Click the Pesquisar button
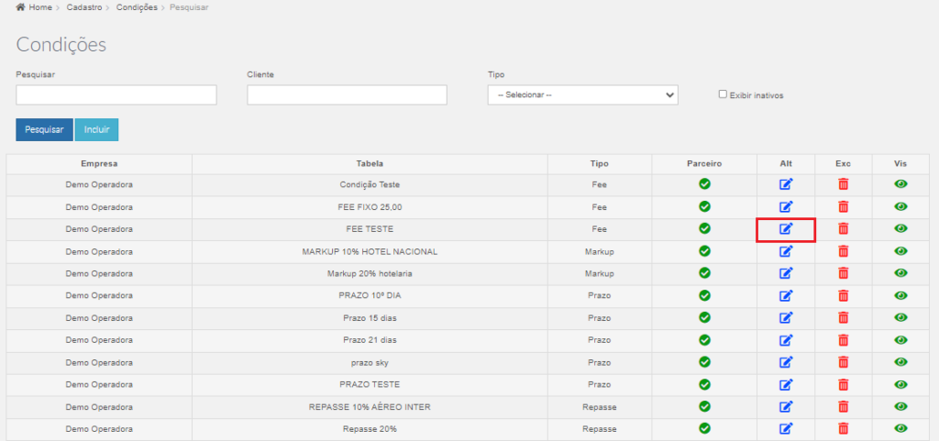This screenshot has height=441, width=939. (x=44, y=130)
